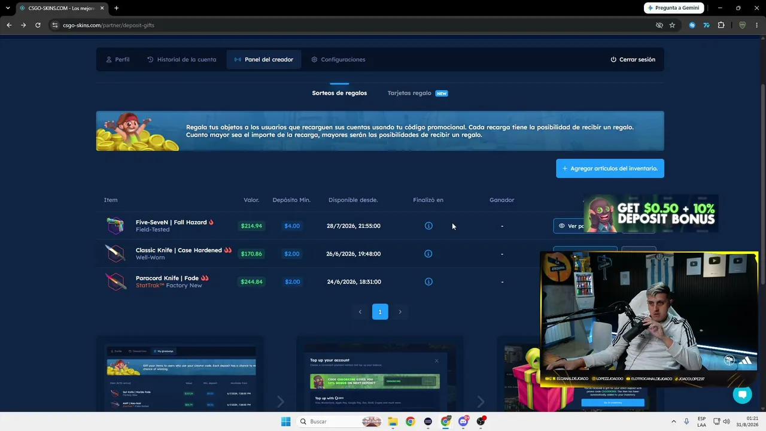Open the Historial de la cuenta tab
This screenshot has height=431, width=766.
tap(182, 59)
